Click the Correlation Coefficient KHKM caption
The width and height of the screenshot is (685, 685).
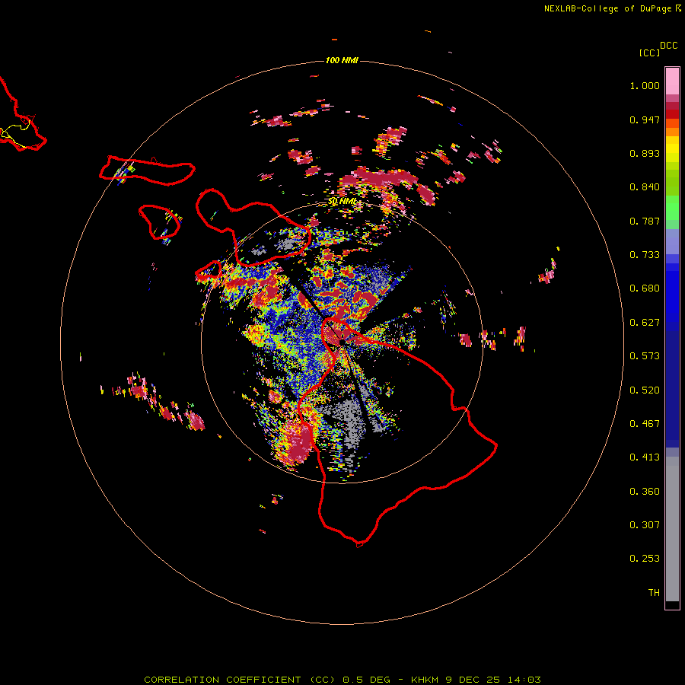342,680
